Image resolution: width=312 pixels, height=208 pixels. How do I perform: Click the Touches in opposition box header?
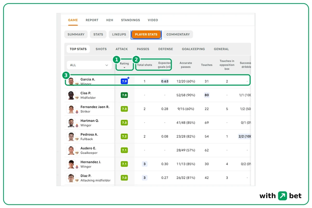227,65
